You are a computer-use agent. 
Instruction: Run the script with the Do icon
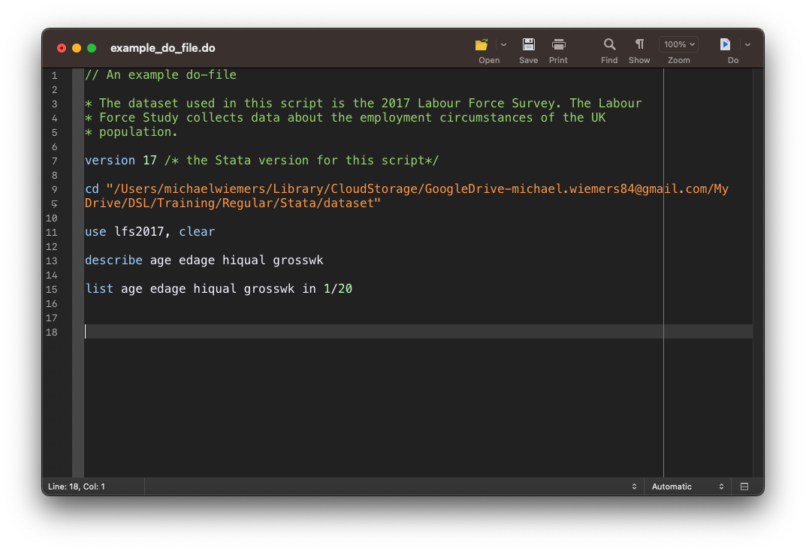point(725,44)
